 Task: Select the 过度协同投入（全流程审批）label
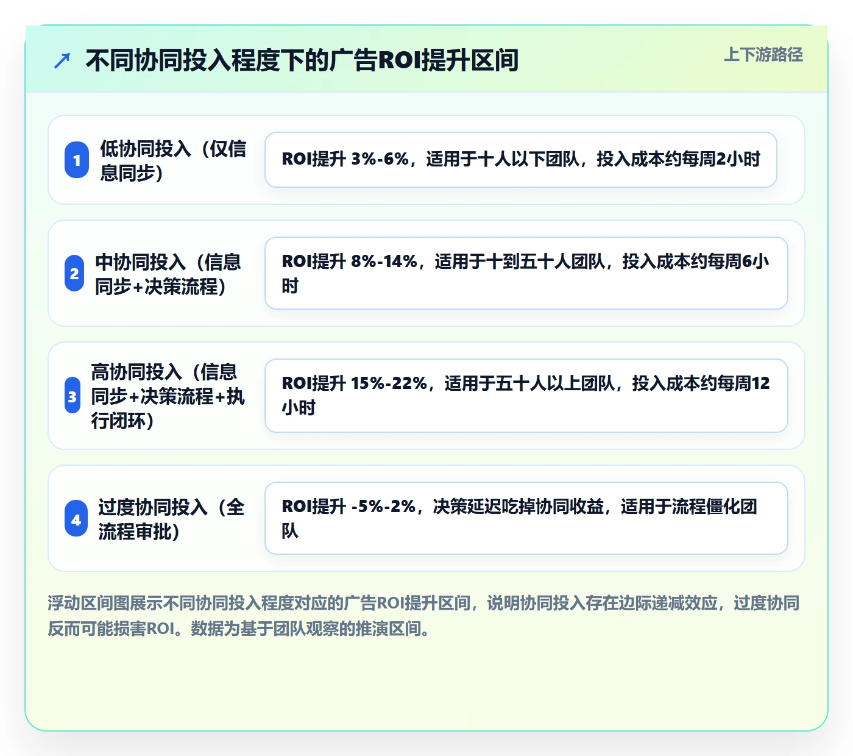tap(171, 519)
